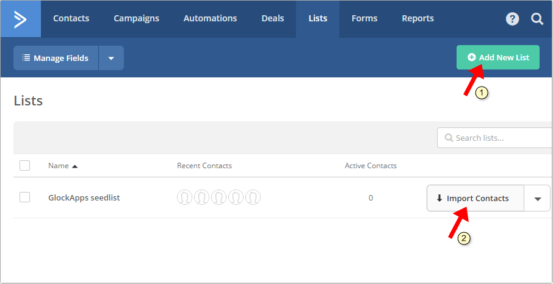Screen dimensions: 553x284
Task: Click the active contacts count 0
Action: click(x=370, y=198)
